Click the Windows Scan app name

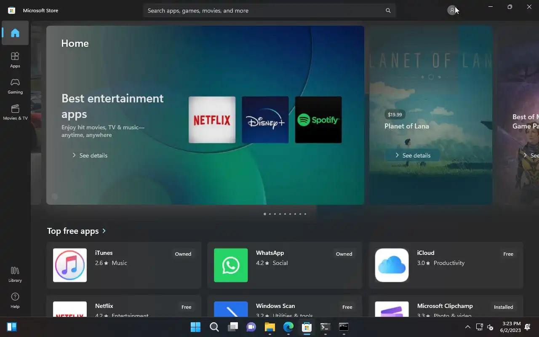pos(275,306)
